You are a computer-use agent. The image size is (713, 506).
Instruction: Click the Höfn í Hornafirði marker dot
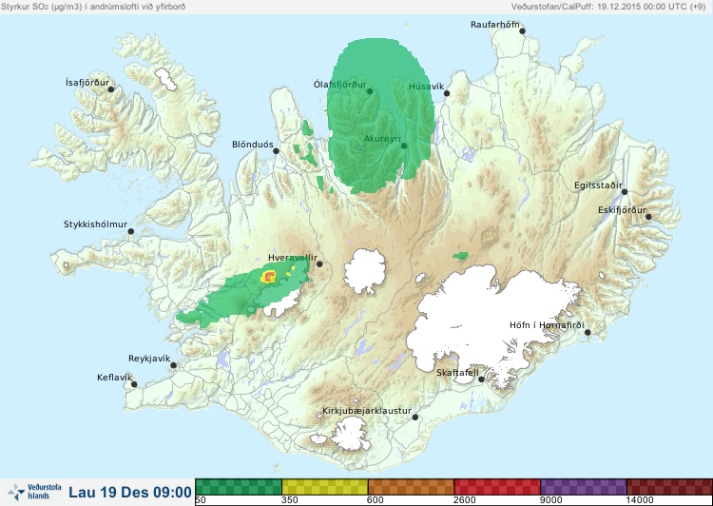[588, 333]
